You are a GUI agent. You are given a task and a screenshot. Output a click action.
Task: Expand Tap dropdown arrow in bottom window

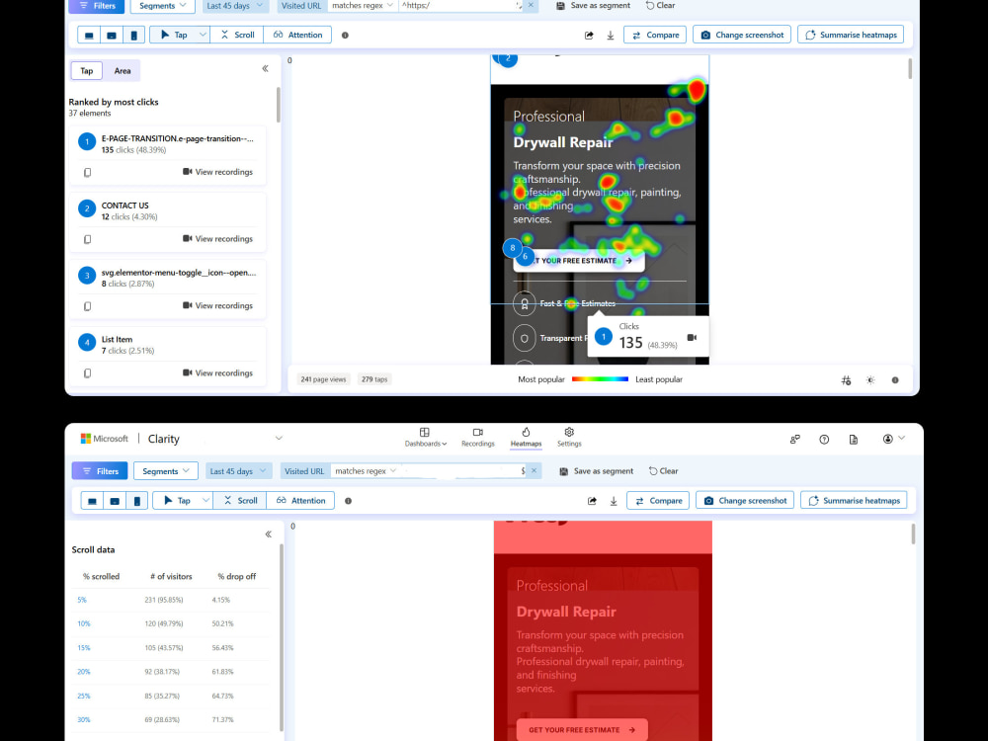206,501
